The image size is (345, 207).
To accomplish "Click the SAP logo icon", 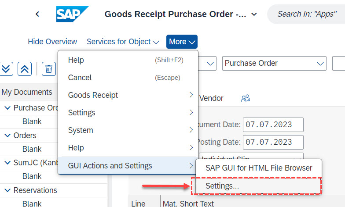I will 72,14.
